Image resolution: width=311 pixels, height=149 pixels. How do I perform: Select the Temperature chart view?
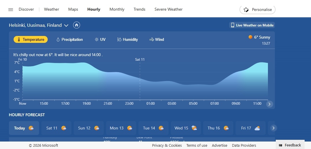click(31, 39)
